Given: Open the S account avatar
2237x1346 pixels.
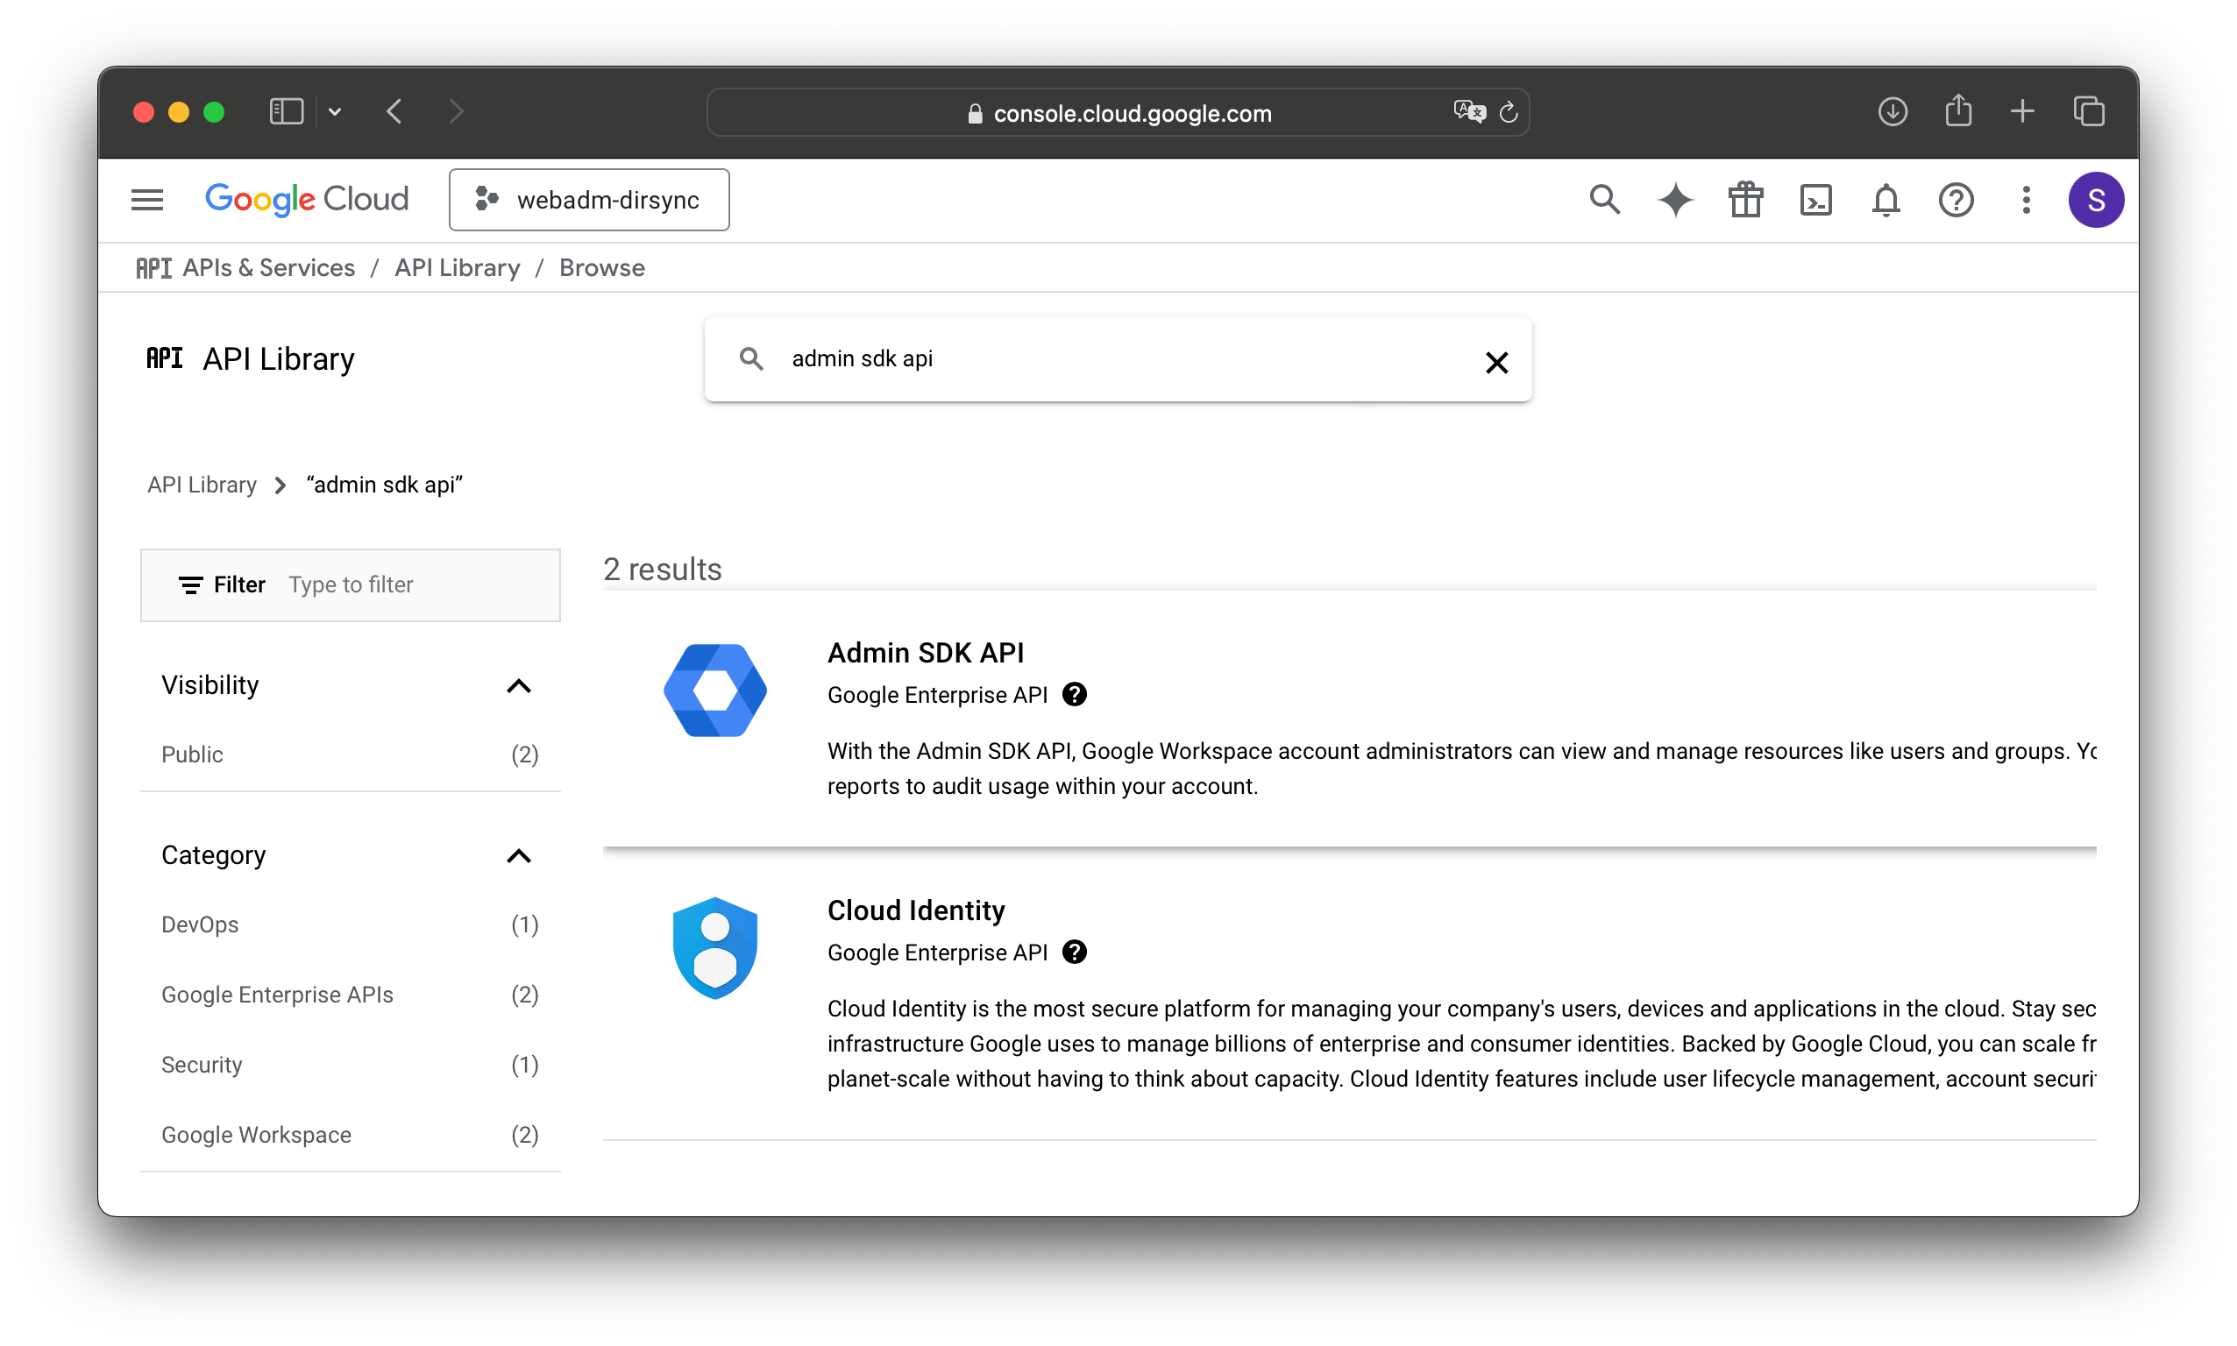Looking at the screenshot, I should pos(2096,200).
